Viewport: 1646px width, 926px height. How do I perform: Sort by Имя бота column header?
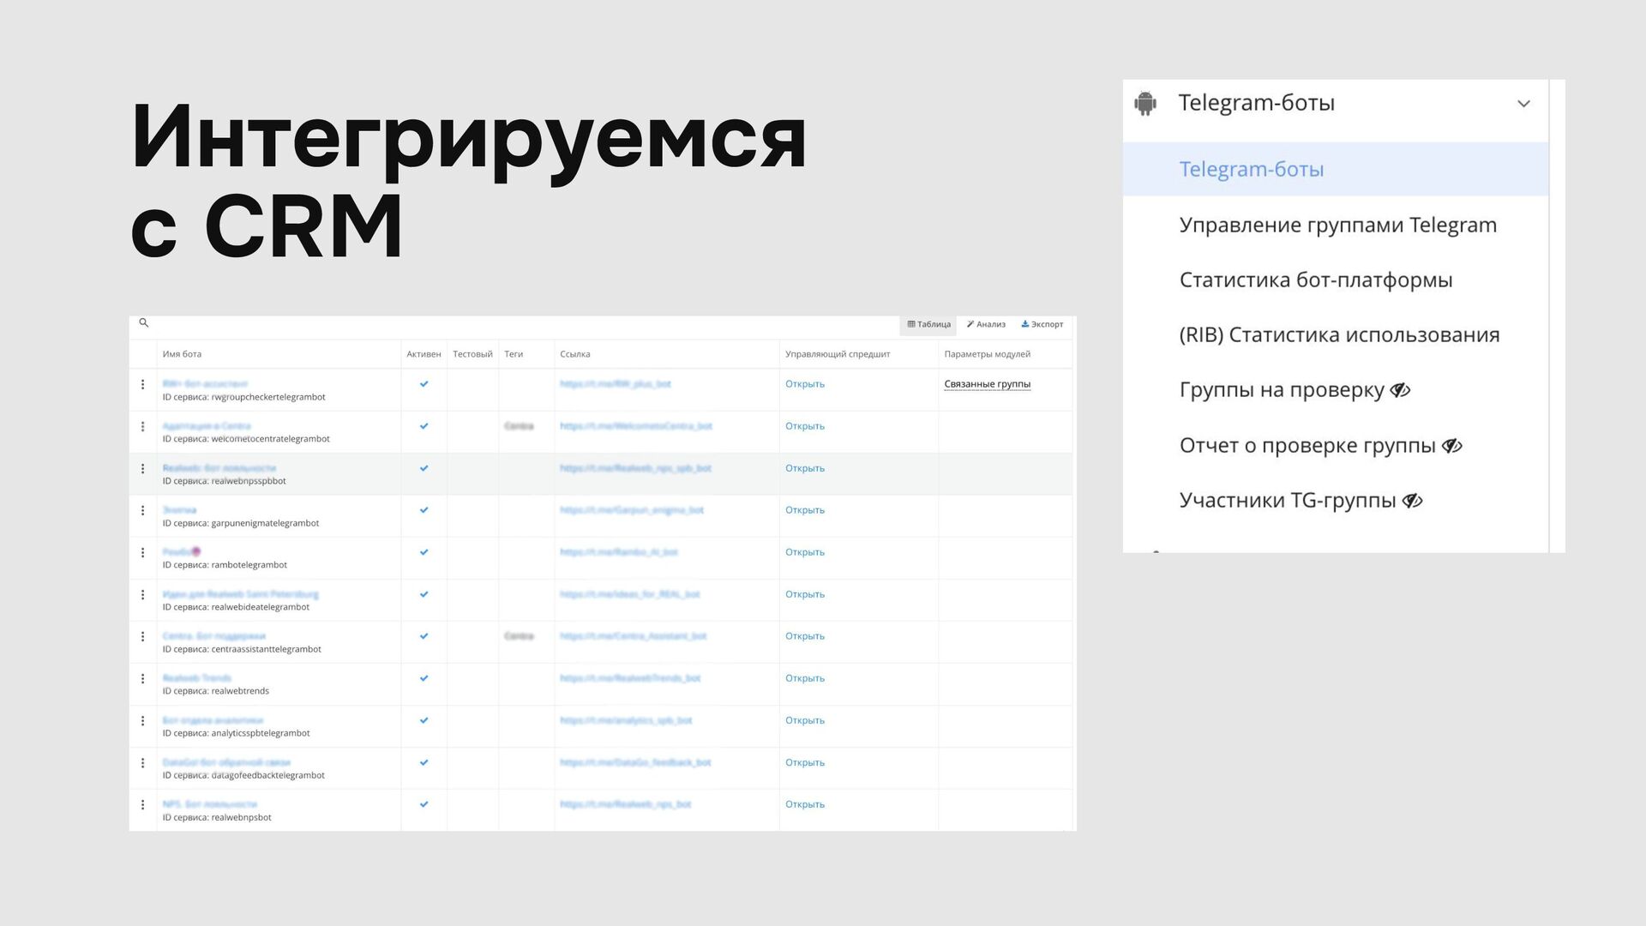182,354
